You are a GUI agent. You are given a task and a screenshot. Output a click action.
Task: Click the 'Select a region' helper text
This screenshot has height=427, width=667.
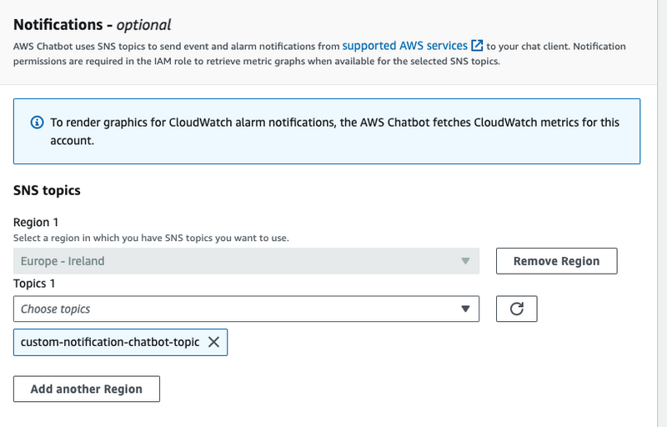[x=151, y=238]
